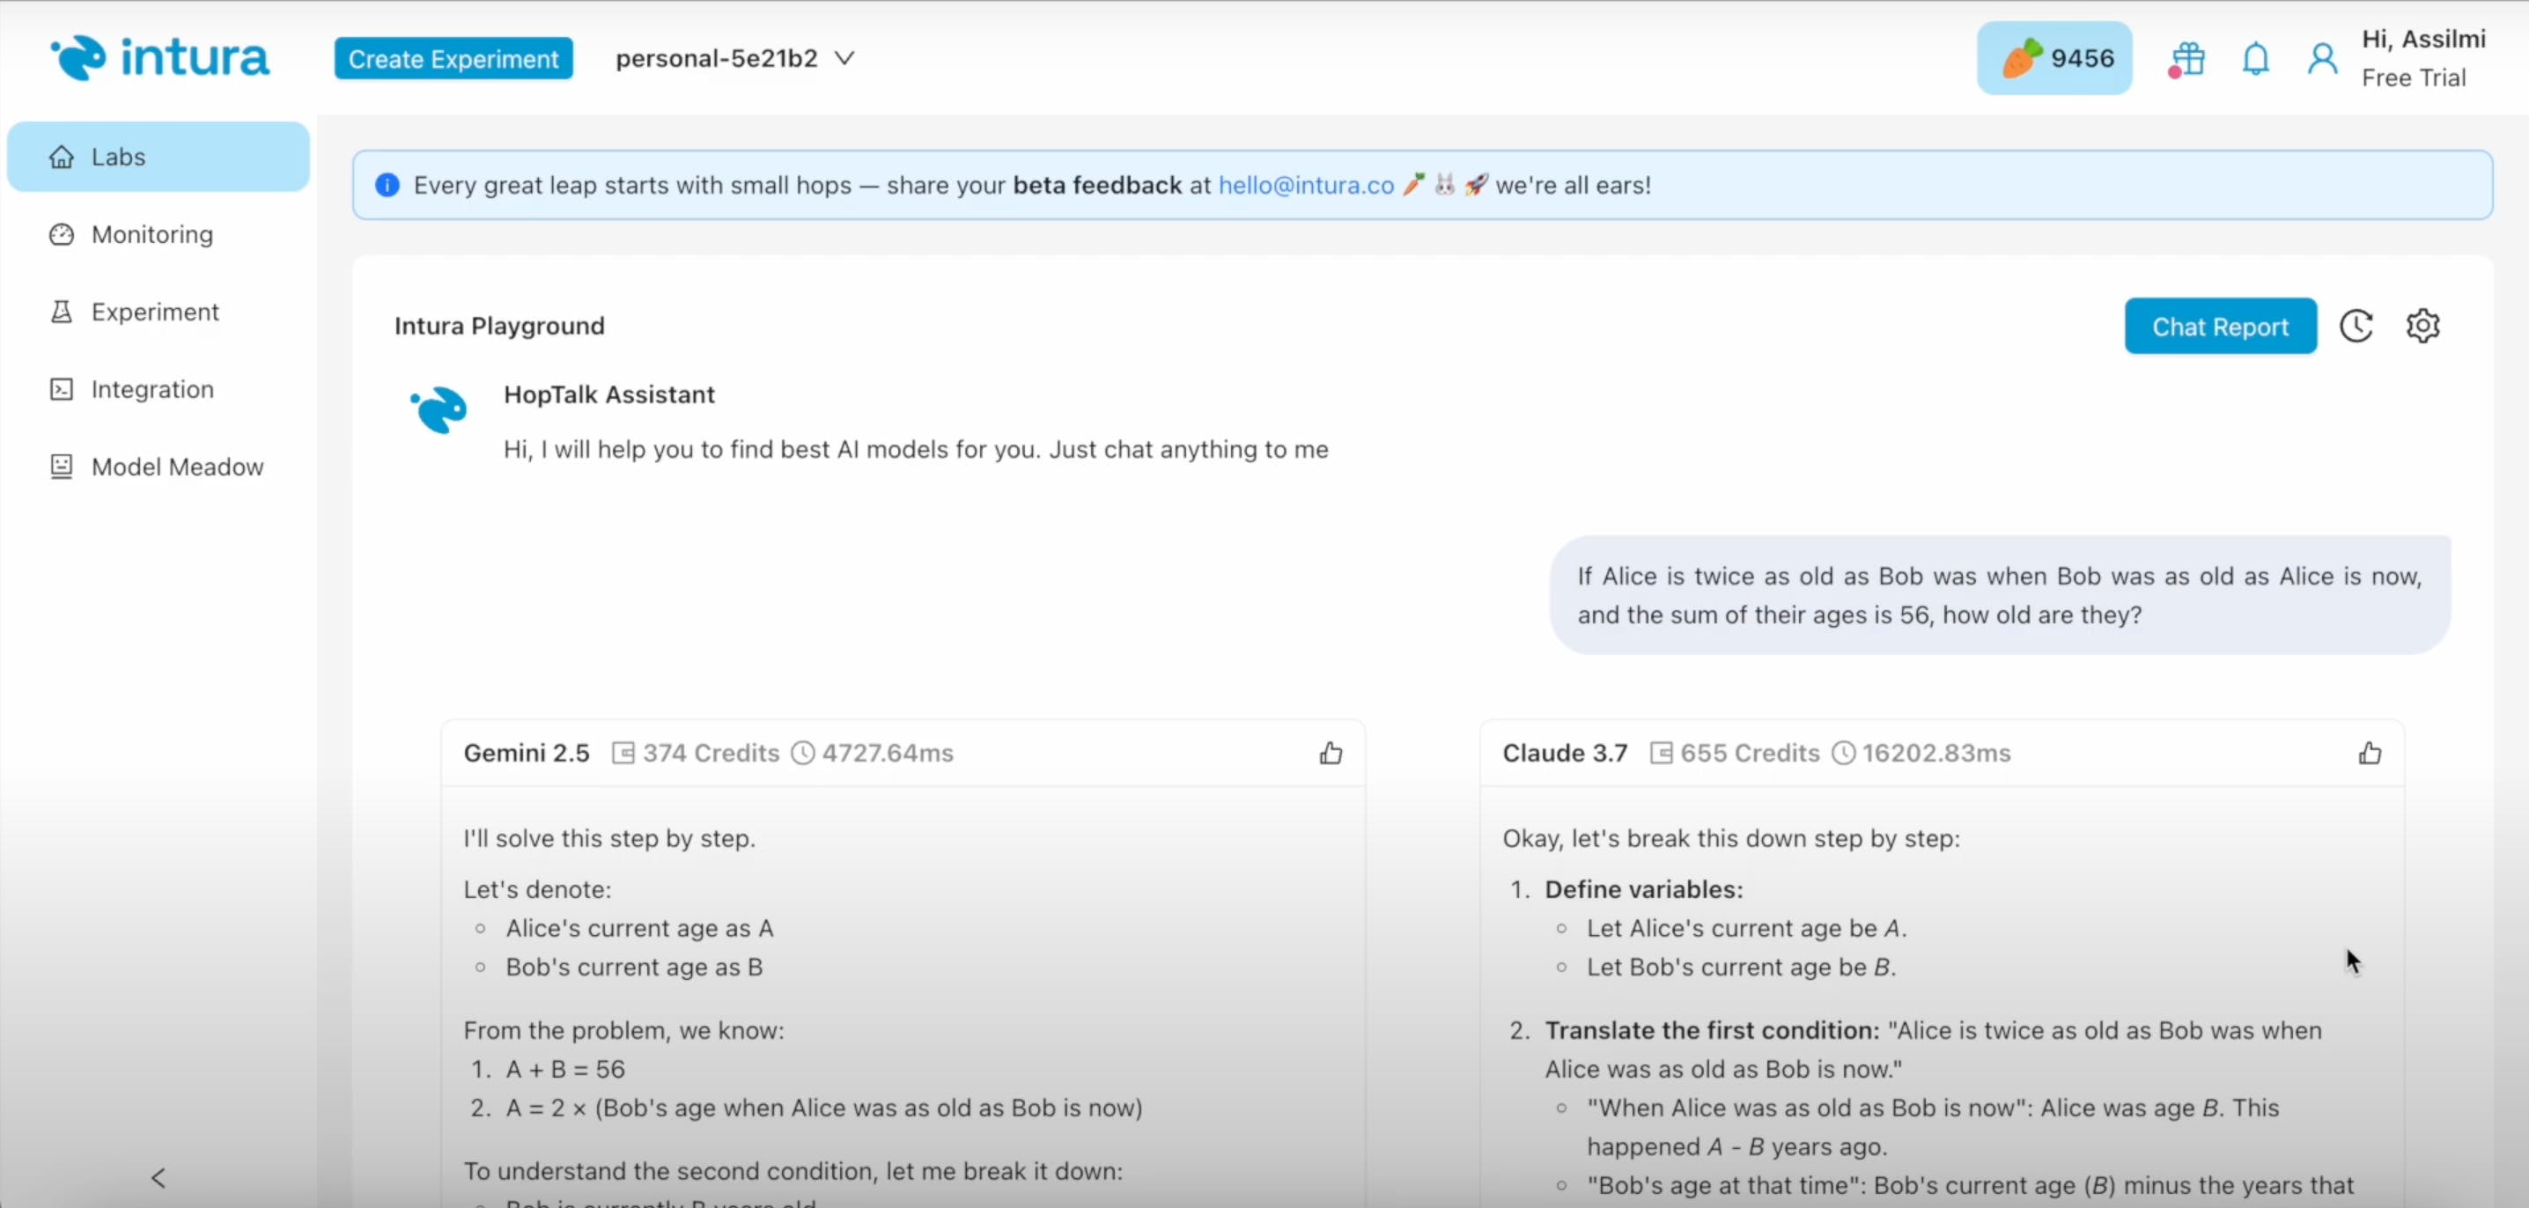
Task: Open Monitoring in the sidebar
Action: tap(159, 234)
